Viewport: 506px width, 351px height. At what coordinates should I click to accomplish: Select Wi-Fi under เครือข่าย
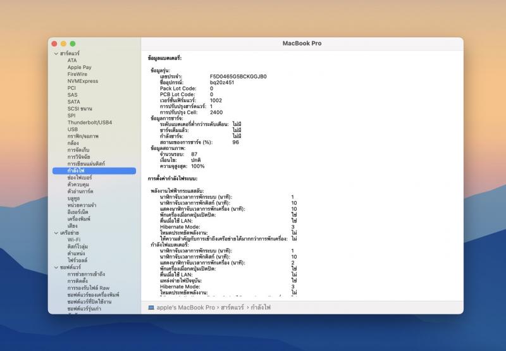74,240
